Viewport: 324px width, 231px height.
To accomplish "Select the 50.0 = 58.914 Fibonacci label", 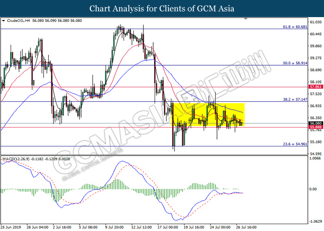I will point(295,63).
